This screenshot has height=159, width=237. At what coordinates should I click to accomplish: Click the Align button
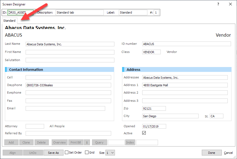pos(13,153)
